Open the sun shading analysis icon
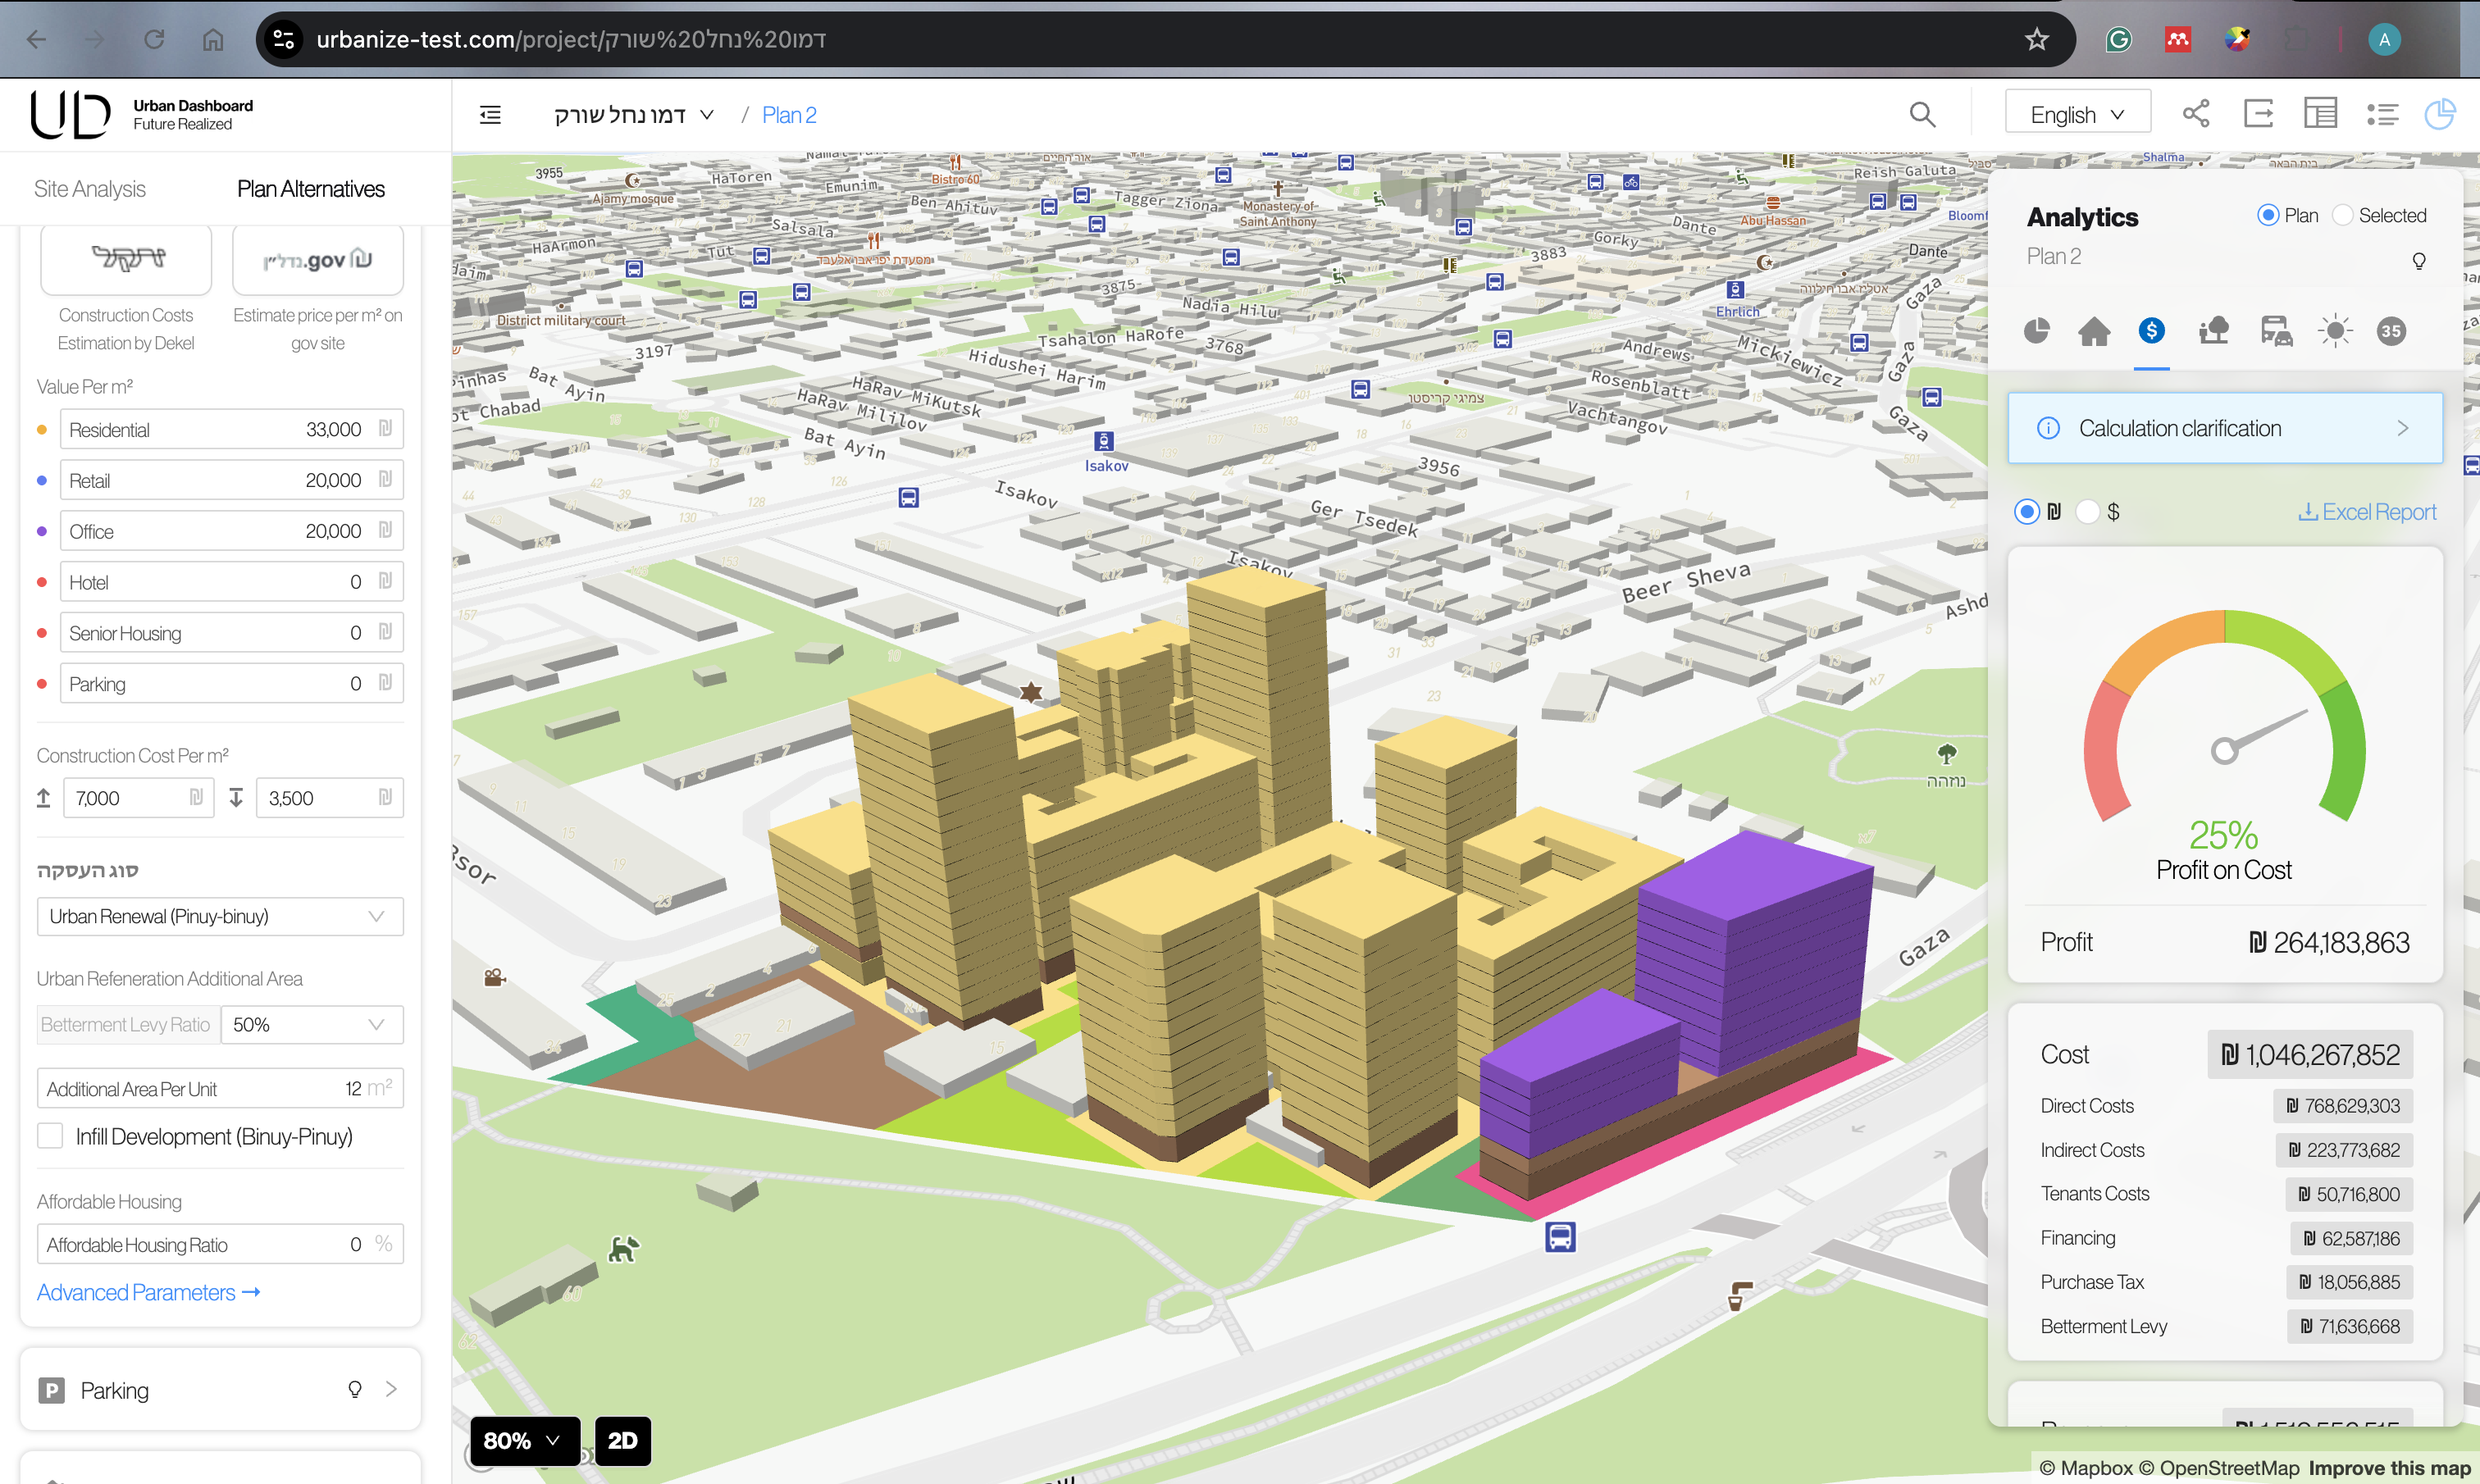 tap(2334, 331)
